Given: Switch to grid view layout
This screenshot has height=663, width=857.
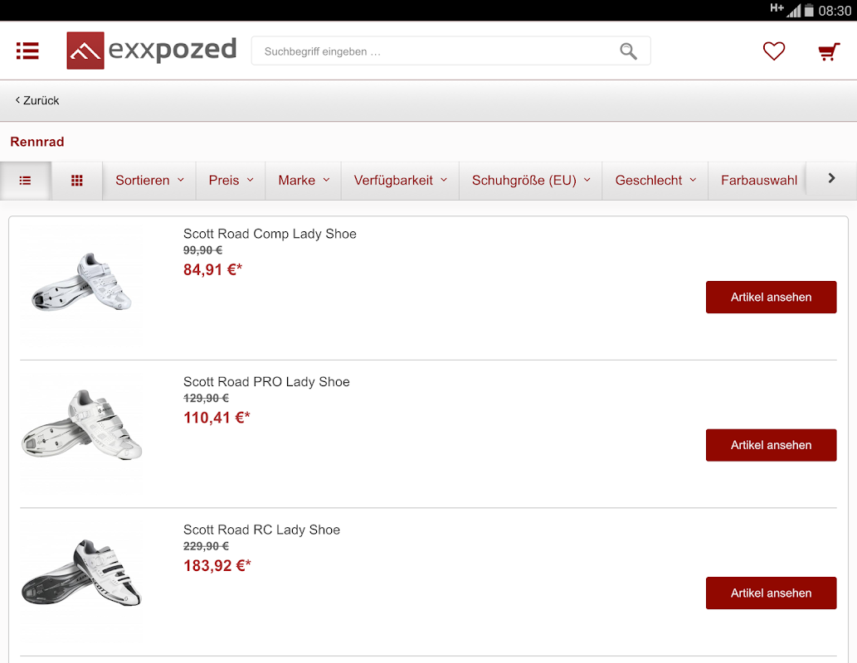Looking at the screenshot, I should click(77, 181).
